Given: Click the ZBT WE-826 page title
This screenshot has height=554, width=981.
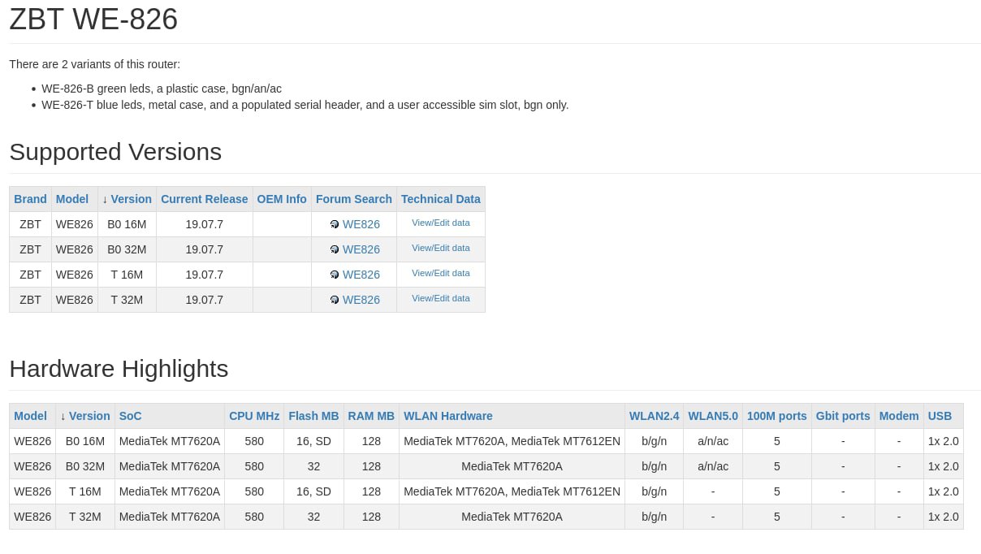Looking at the screenshot, I should point(93,19).
